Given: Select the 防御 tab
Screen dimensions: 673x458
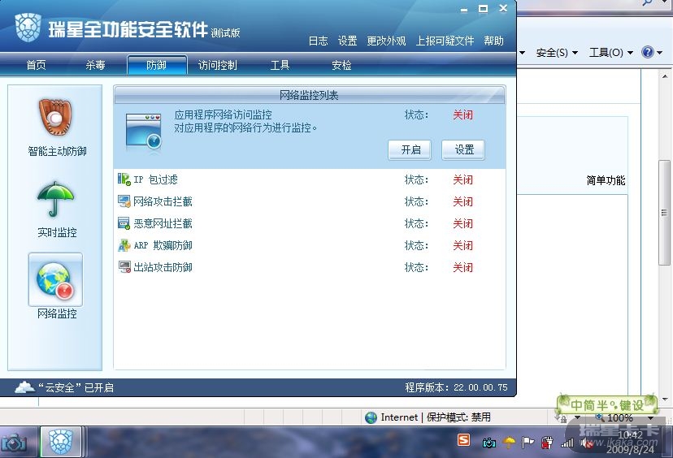Looking at the screenshot, I should point(157,65).
